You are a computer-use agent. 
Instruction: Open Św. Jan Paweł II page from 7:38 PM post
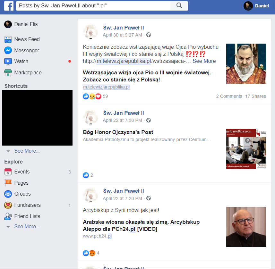tap(124, 113)
